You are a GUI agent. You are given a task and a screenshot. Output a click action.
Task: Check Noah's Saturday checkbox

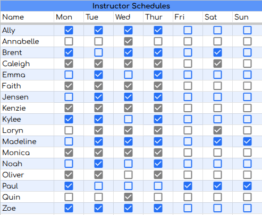click(217, 164)
